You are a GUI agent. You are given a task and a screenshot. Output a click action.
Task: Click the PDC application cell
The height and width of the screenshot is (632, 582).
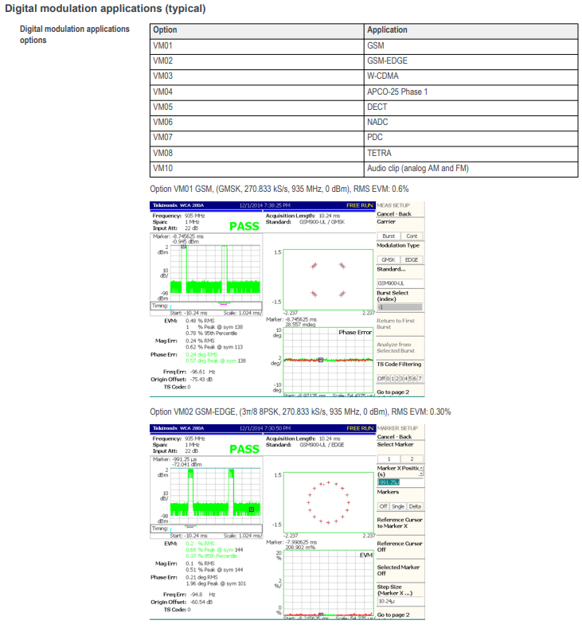[x=471, y=138]
